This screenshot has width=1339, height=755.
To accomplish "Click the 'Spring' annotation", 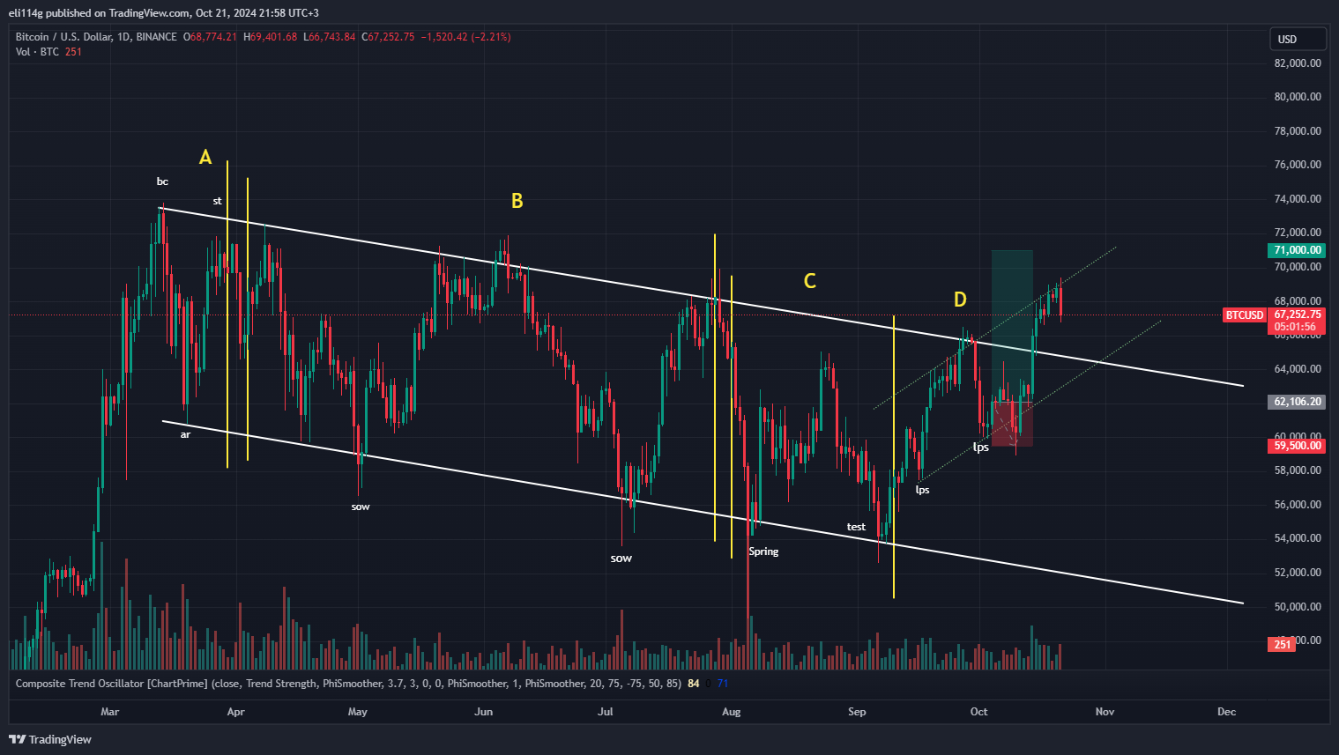I will [763, 551].
